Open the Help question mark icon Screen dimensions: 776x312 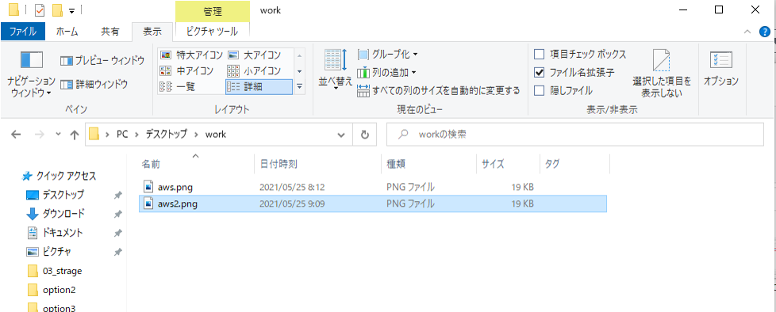coord(765,32)
